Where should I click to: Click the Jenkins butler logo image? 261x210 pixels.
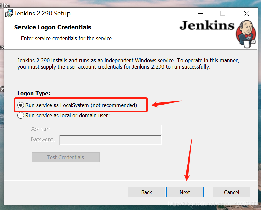246,34
